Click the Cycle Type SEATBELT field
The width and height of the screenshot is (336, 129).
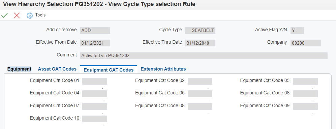(200, 31)
